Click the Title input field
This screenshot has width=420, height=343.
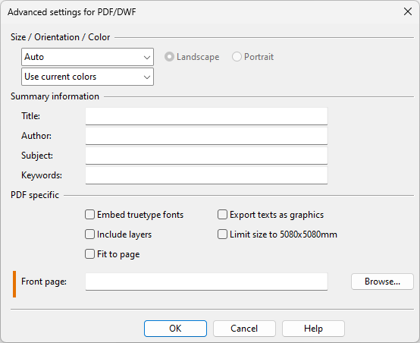(206, 116)
